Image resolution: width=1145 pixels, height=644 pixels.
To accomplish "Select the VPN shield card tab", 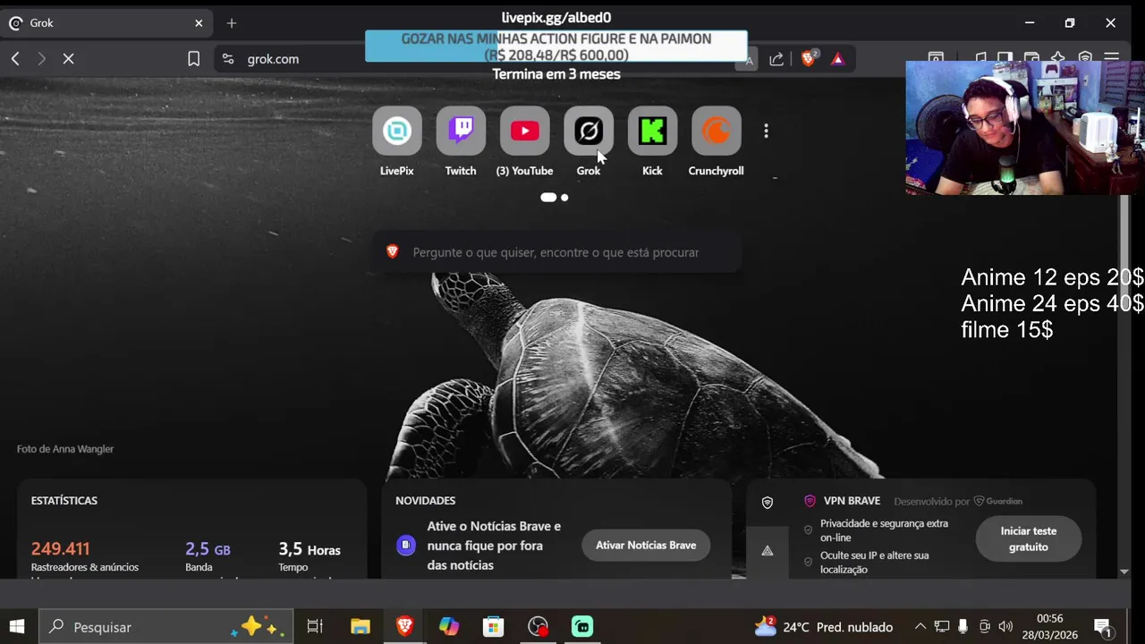I will [767, 503].
